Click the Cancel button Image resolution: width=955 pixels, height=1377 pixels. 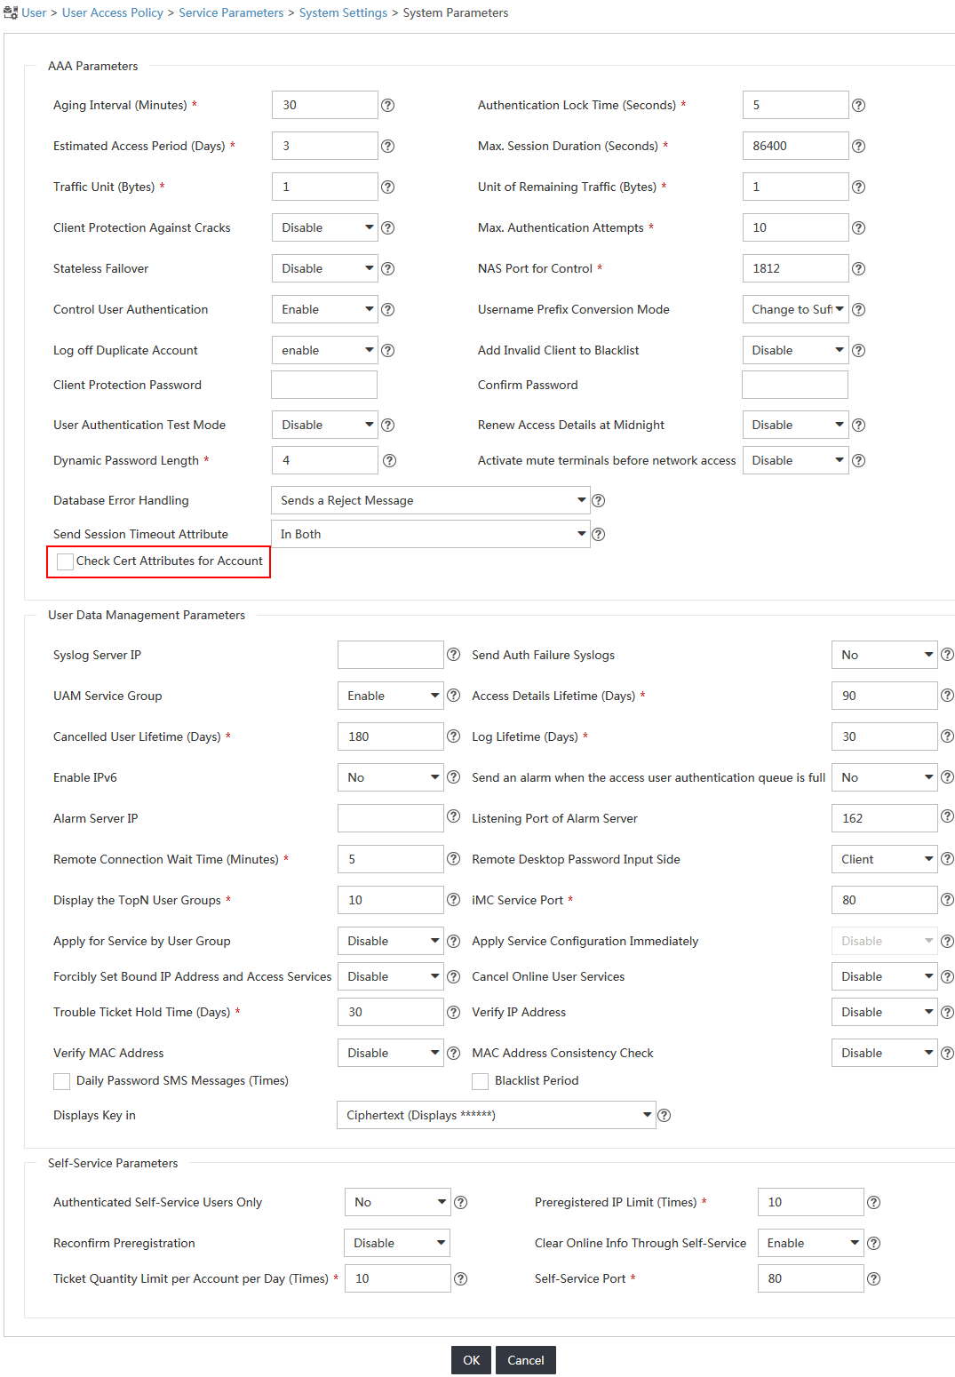coord(526,1360)
